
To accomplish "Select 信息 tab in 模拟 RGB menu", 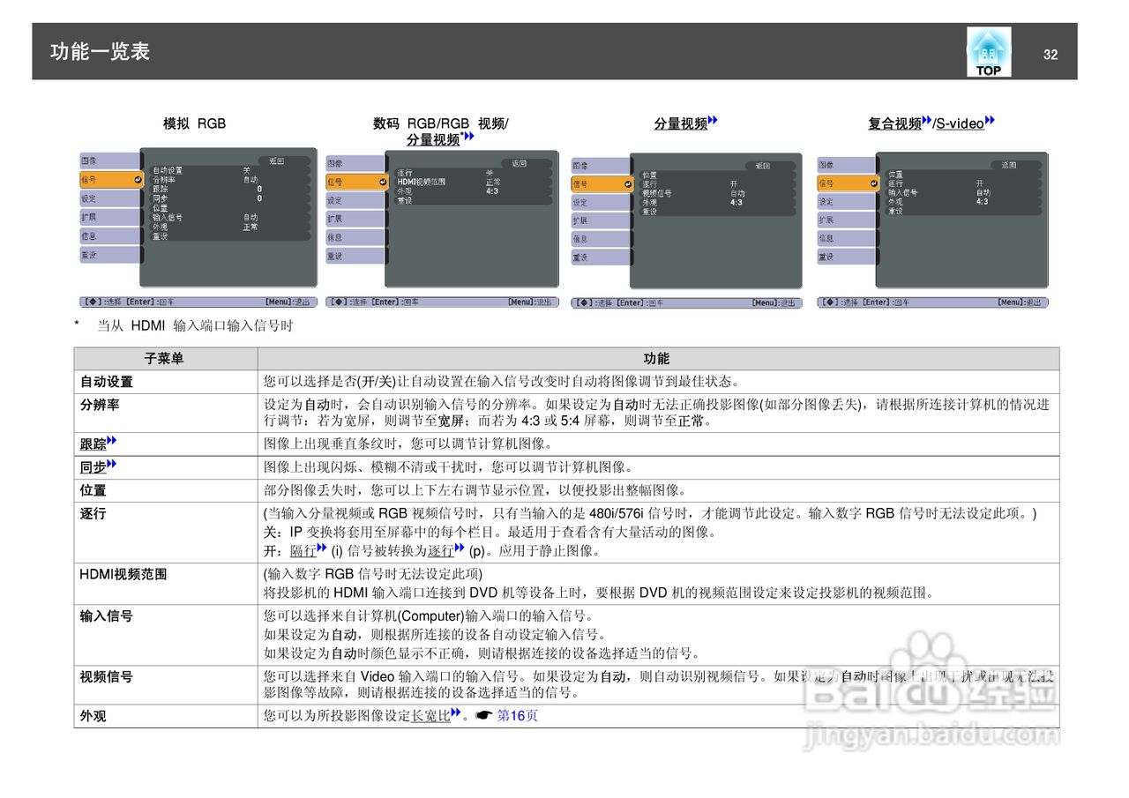I will [109, 236].
